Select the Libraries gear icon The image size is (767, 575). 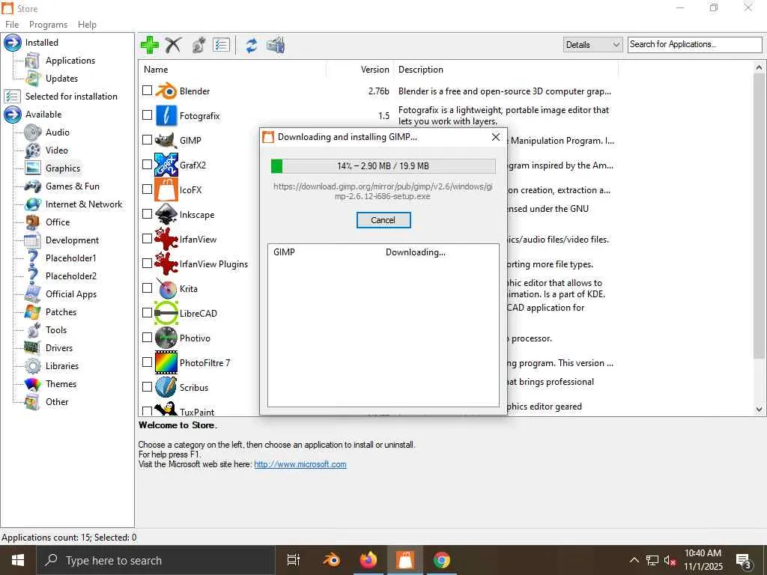pos(33,365)
